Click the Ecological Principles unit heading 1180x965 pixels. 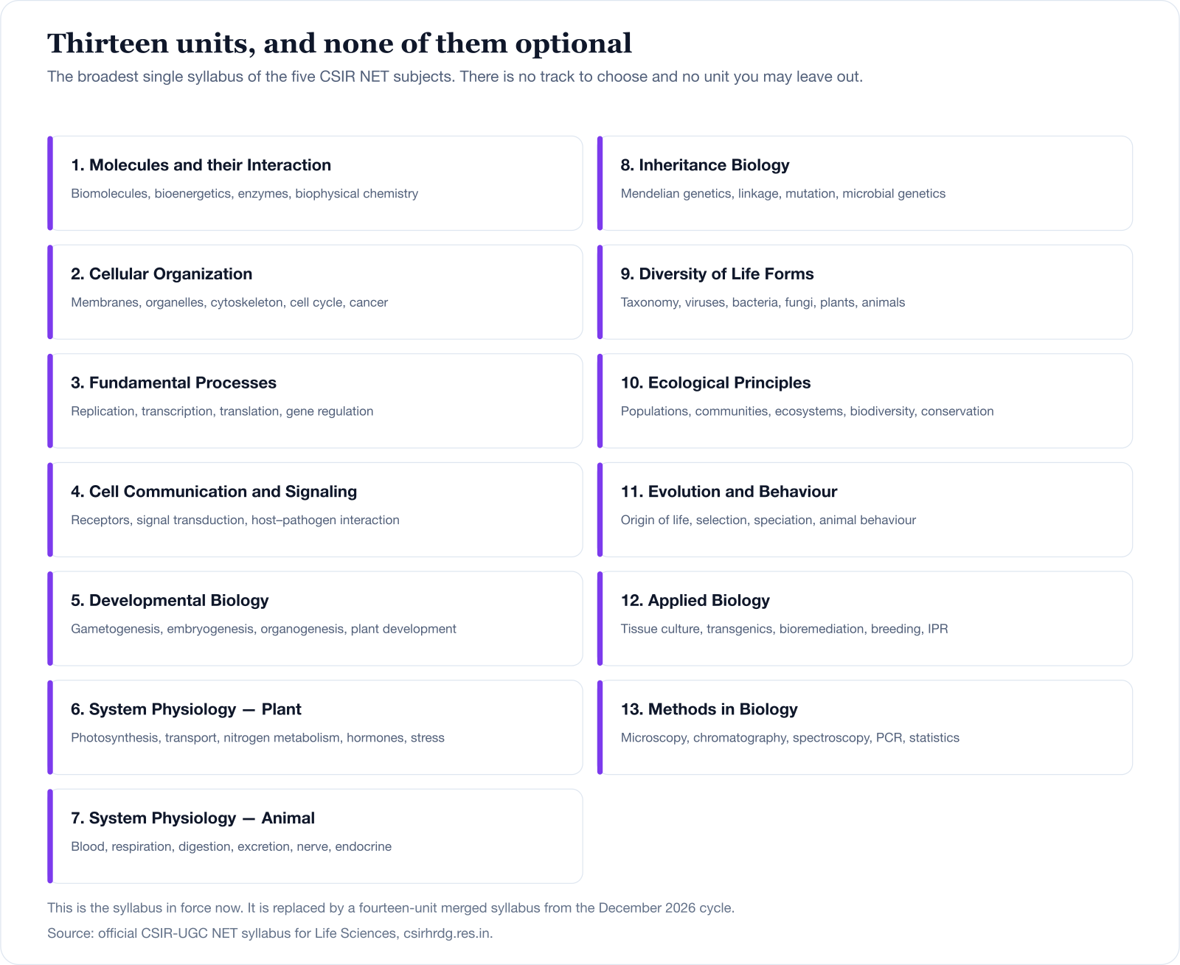point(715,383)
